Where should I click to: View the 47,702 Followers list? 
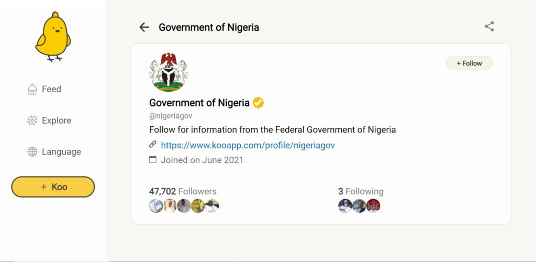click(183, 191)
